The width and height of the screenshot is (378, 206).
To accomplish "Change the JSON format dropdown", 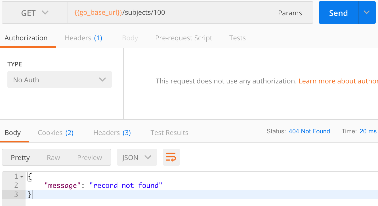I will tap(137, 157).
